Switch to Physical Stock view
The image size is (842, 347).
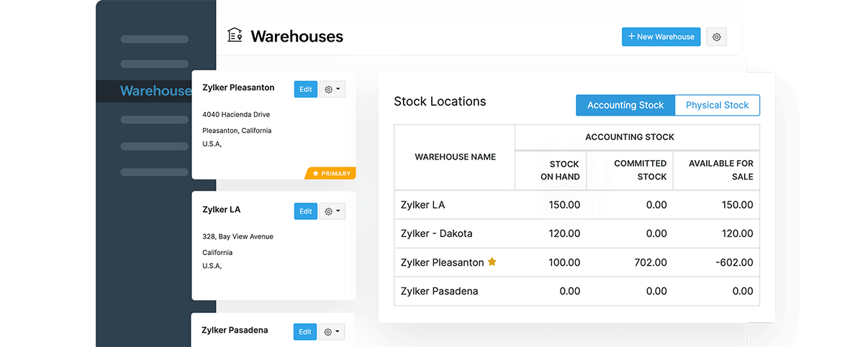pos(717,105)
